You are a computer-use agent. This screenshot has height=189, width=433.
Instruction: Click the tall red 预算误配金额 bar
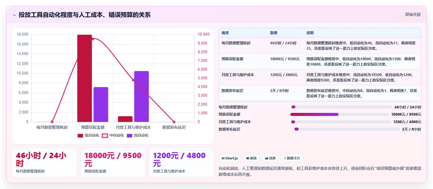point(85,78)
